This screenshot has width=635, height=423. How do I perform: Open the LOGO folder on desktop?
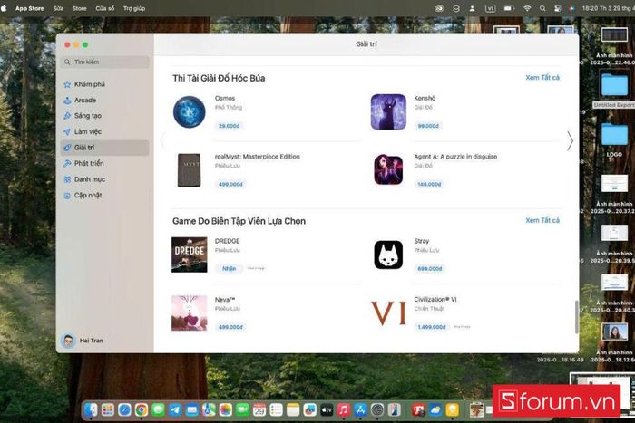pyautogui.click(x=614, y=139)
